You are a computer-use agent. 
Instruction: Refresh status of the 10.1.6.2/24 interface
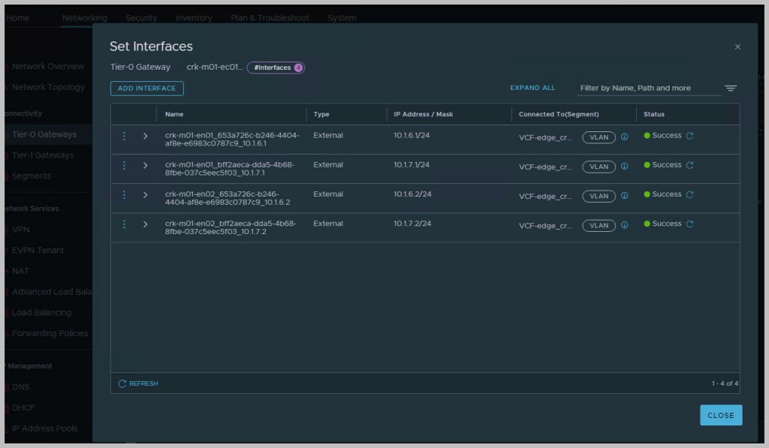pyautogui.click(x=689, y=194)
